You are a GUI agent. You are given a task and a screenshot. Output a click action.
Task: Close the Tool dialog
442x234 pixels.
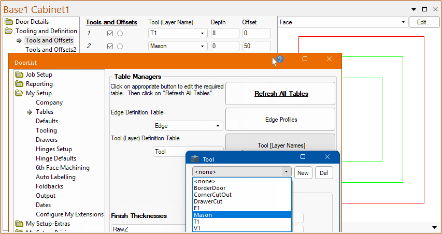point(327,157)
